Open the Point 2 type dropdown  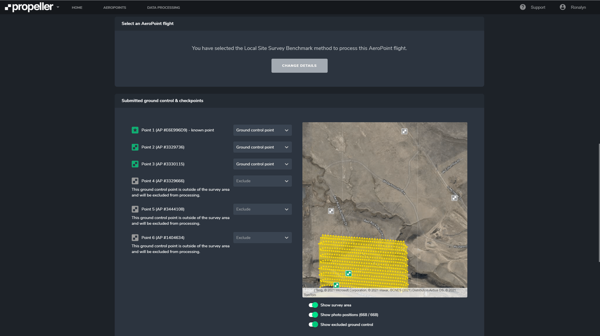pos(262,147)
